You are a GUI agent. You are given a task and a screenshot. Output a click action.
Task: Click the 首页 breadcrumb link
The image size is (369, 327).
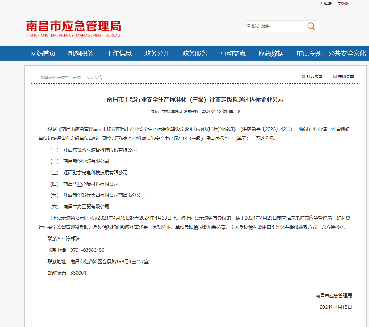tap(77, 77)
